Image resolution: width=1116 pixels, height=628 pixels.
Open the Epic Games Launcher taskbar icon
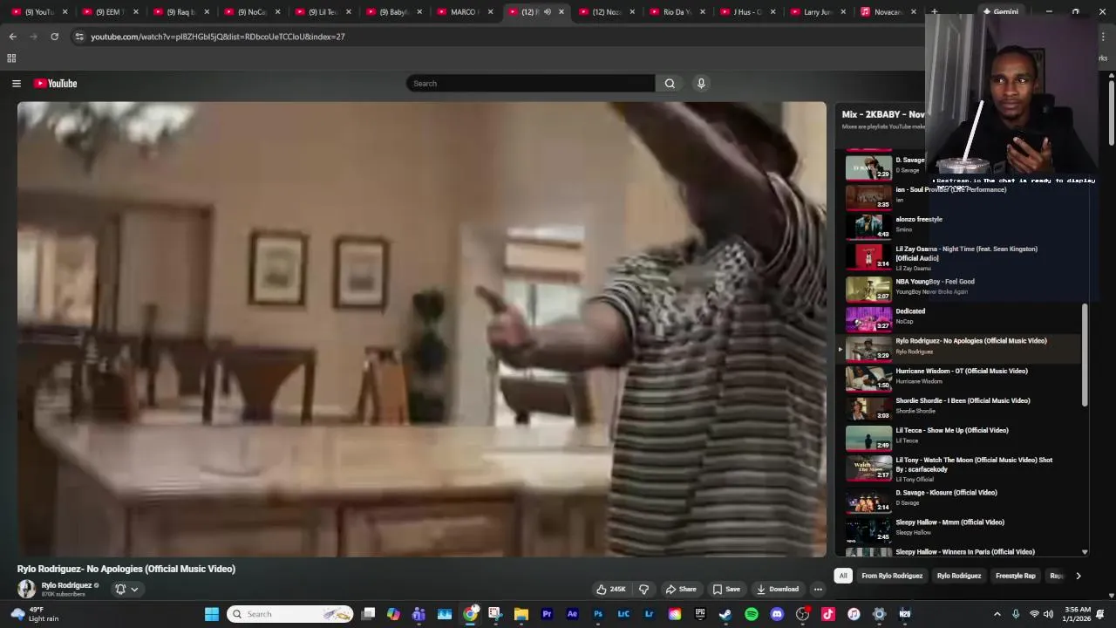700,614
